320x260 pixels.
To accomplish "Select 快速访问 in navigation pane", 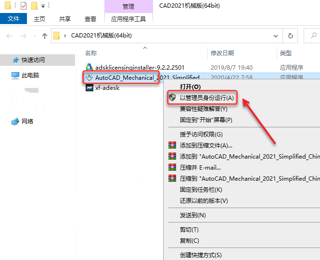I will (38, 60).
